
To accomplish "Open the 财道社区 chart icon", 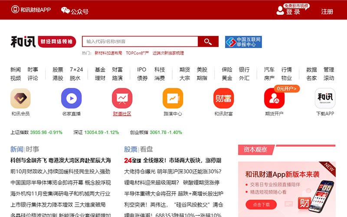I will tap(122, 99).
